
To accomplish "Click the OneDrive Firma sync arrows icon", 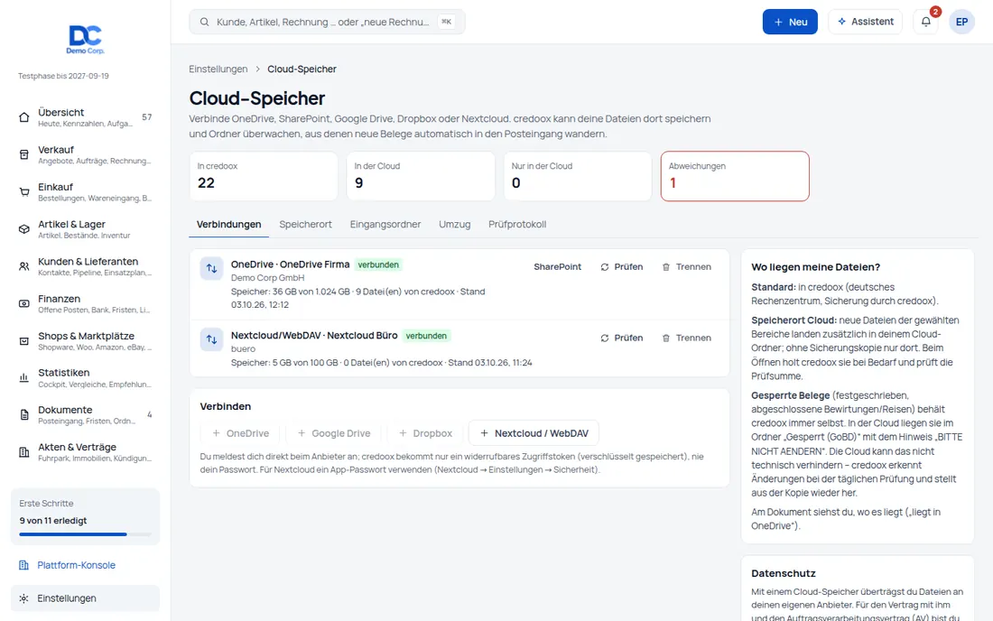I will tap(211, 268).
